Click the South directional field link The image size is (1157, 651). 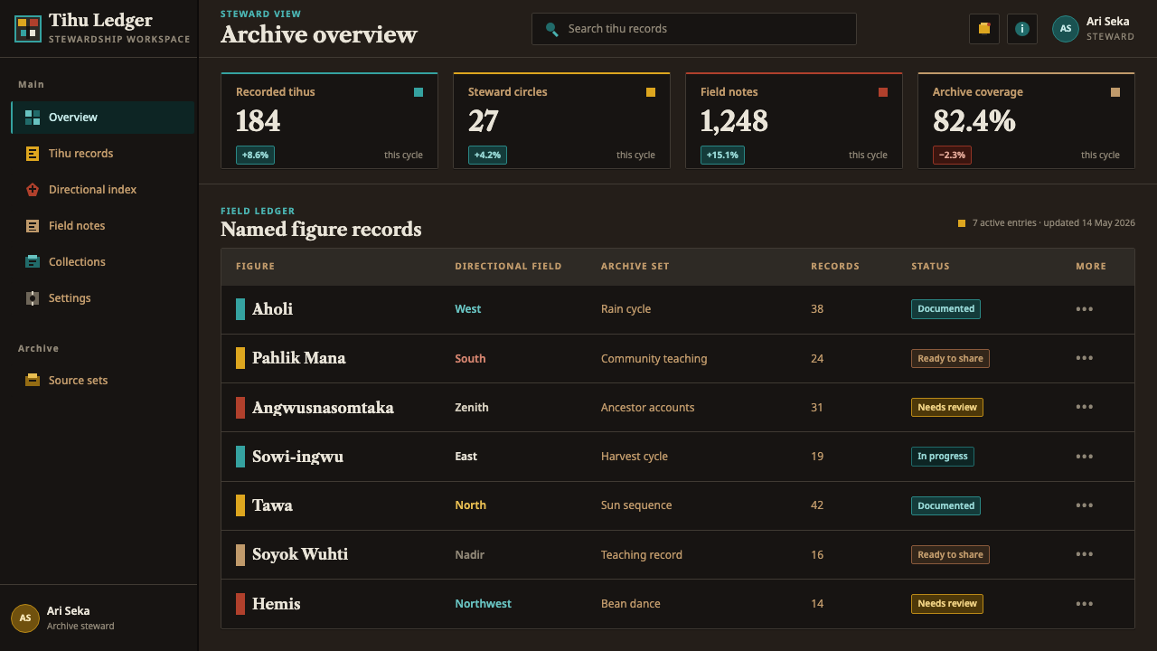pyautogui.click(x=470, y=359)
